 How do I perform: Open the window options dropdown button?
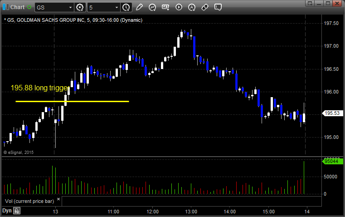310,3
